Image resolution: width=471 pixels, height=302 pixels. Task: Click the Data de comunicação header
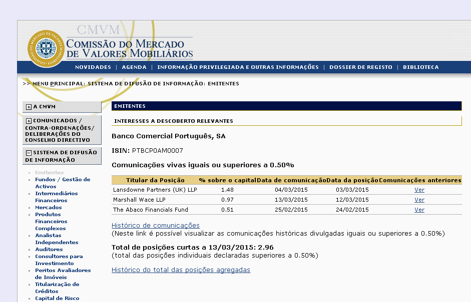[291, 180]
